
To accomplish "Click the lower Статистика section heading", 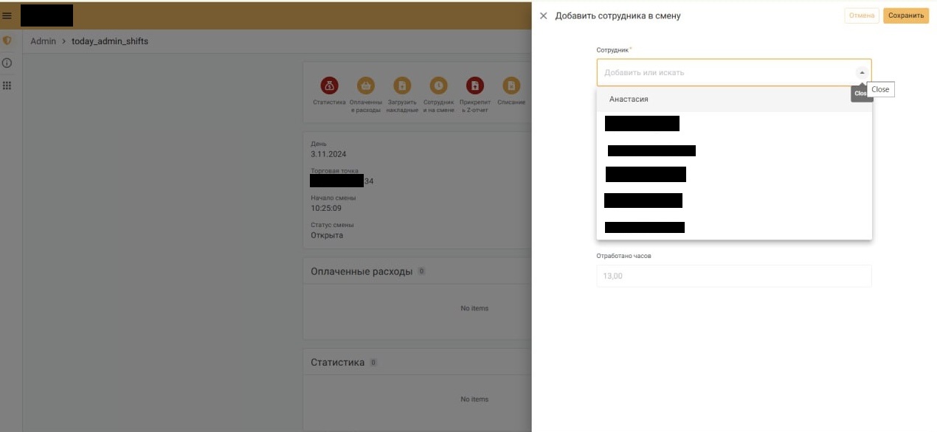I will pyautogui.click(x=338, y=363).
